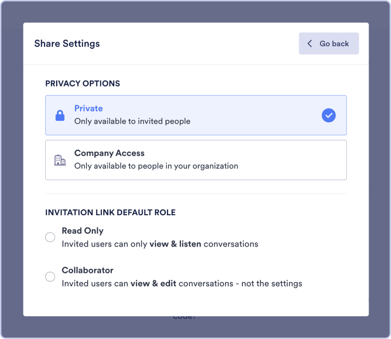Click the building icon for Company Access
The height and width of the screenshot is (339, 391).
pyautogui.click(x=60, y=160)
